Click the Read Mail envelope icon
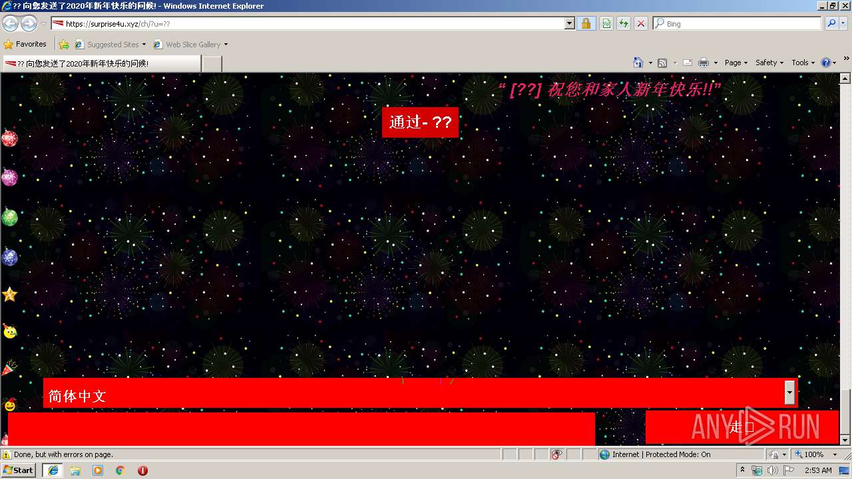Viewport: 852px width, 479px height. click(x=687, y=63)
